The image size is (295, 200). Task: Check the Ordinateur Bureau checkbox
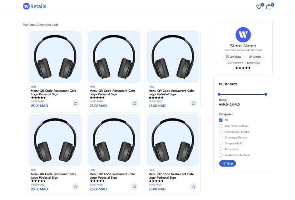[x=221, y=138]
